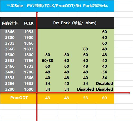Select memory speed cell 3866

10,32
